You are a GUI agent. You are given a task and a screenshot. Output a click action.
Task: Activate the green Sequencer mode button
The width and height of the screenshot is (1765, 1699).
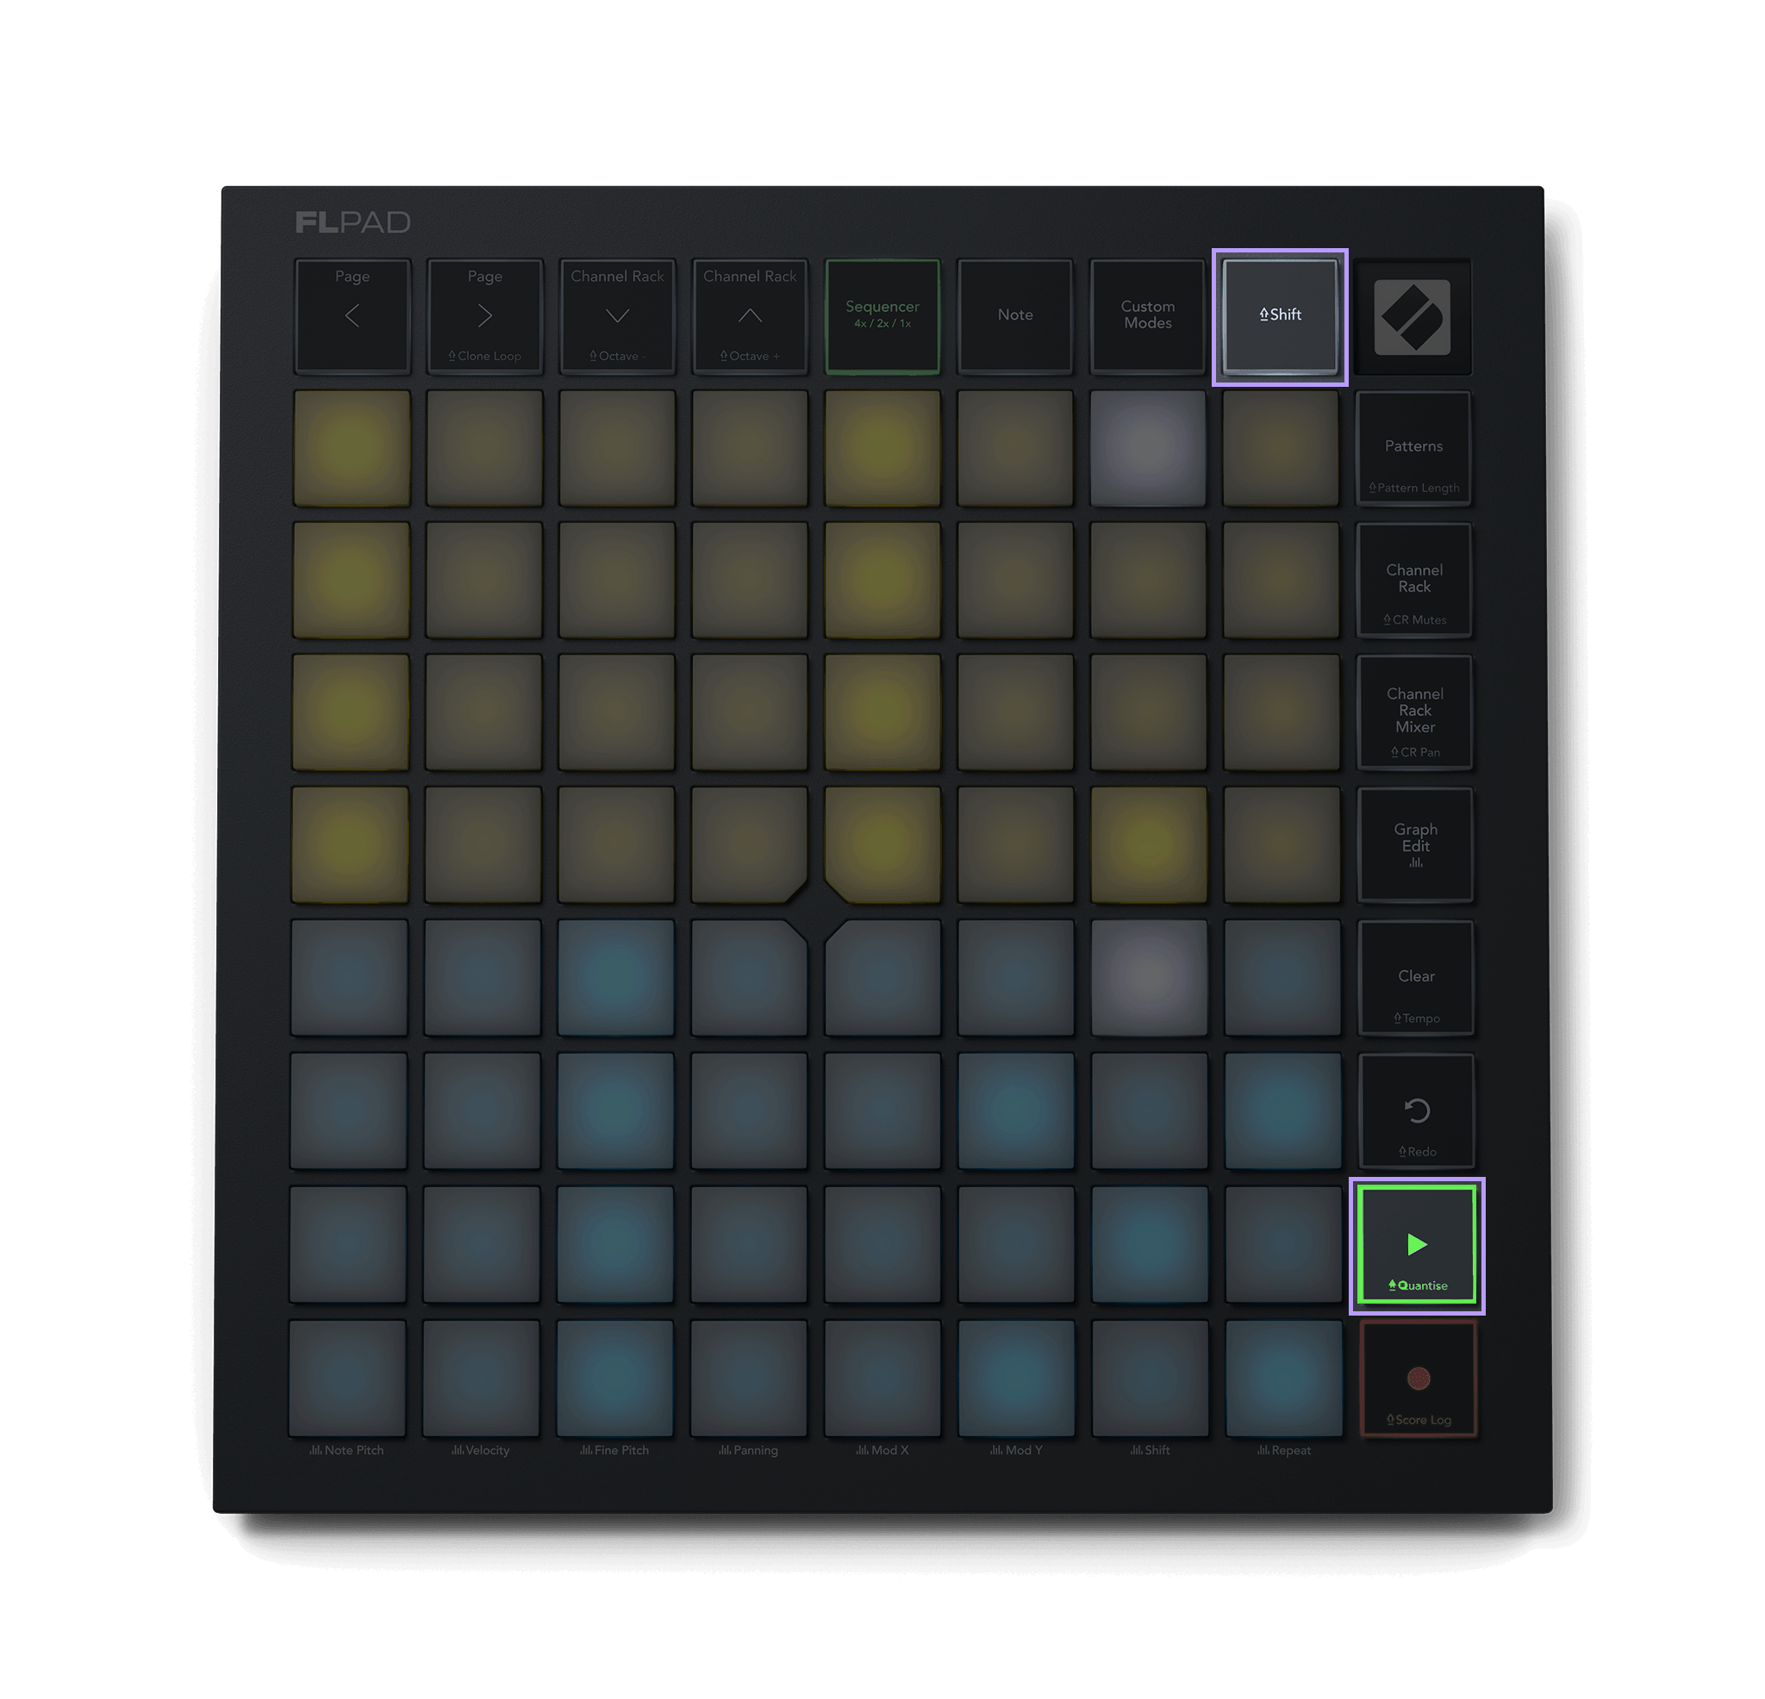point(882,315)
